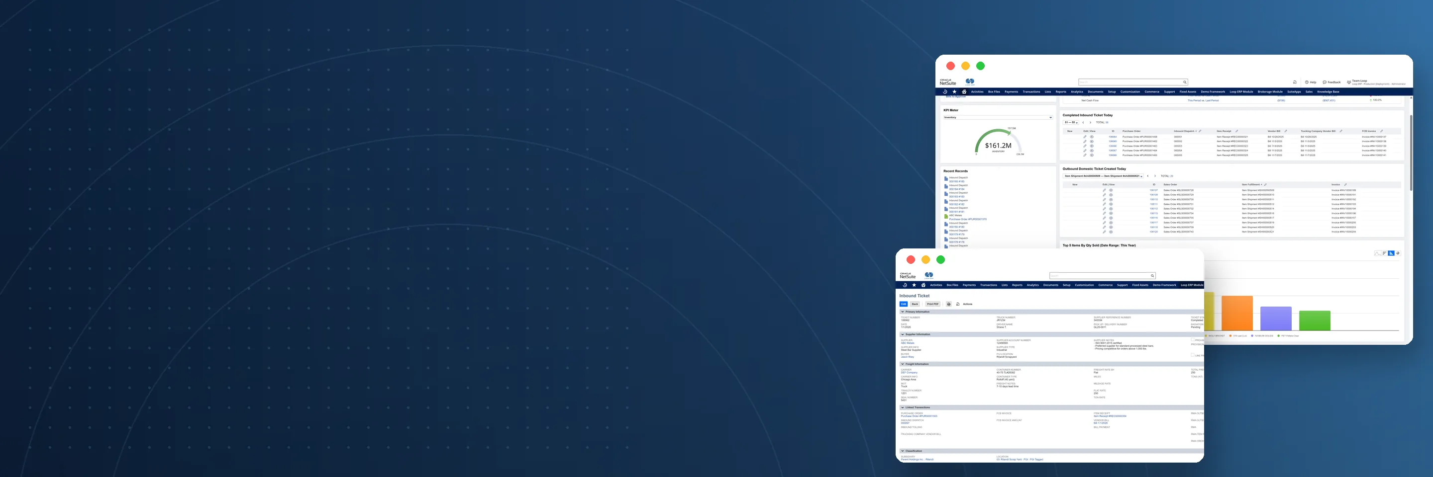Click orange bar in Top 5 Items chart
This screenshot has width=1433, height=477.
pyautogui.click(x=1237, y=313)
